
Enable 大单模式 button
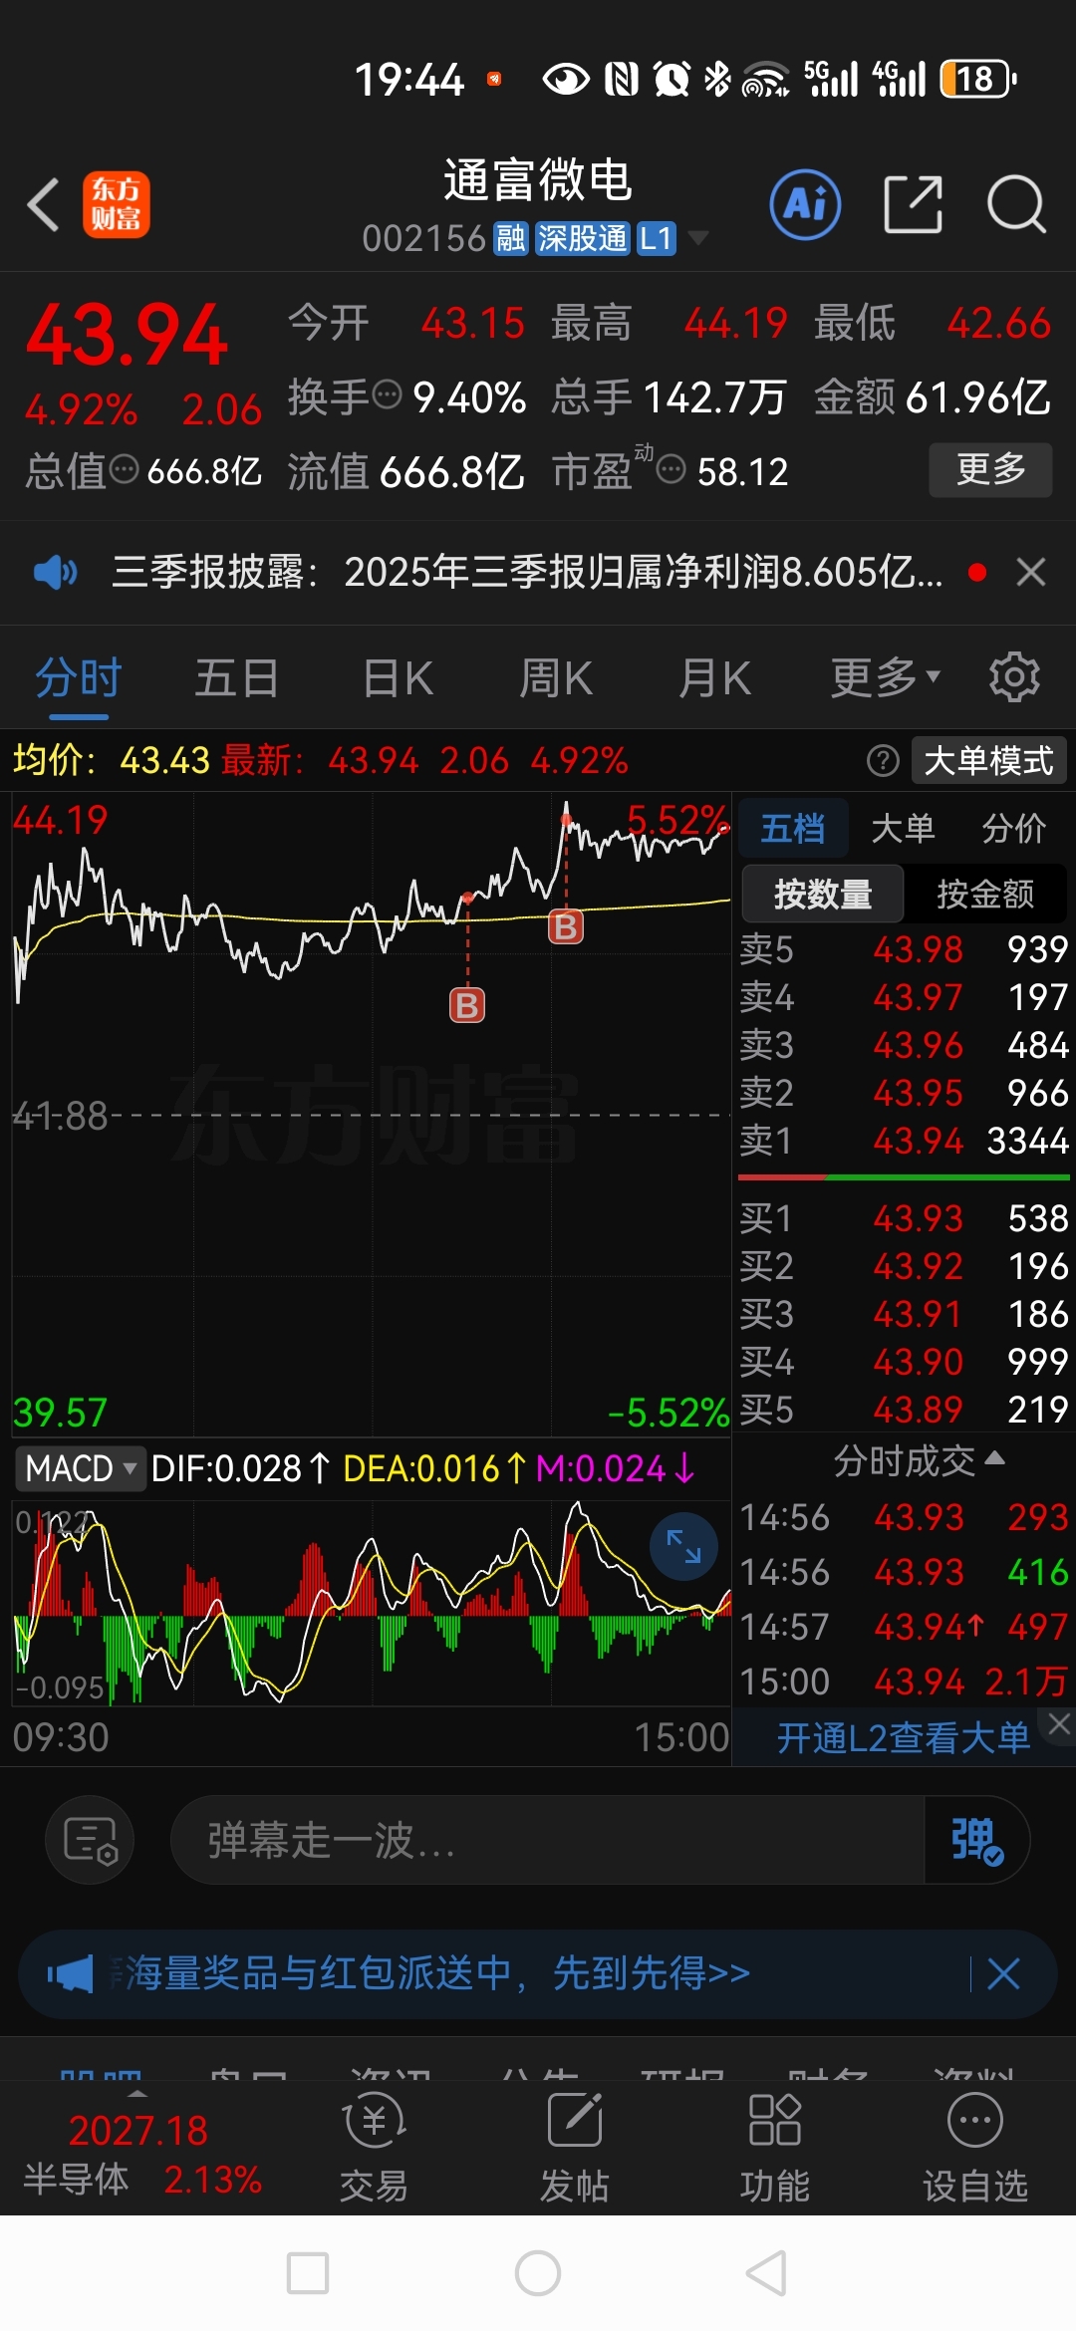click(988, 761)
